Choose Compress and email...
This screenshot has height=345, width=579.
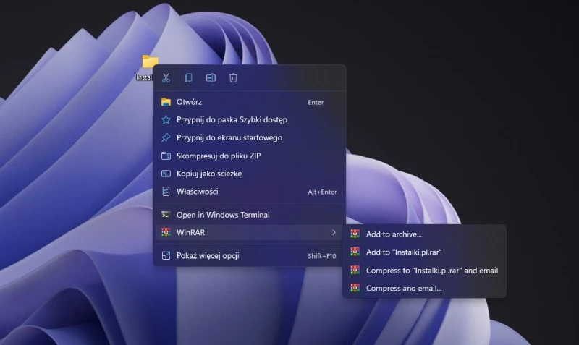[x=424, y=288]
